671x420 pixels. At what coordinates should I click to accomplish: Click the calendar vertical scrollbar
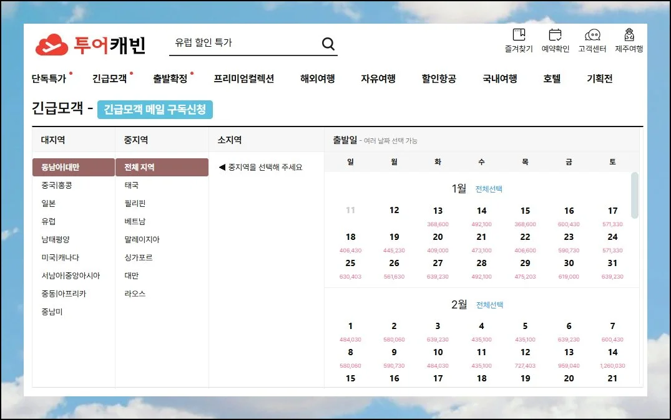pos(635,195)
